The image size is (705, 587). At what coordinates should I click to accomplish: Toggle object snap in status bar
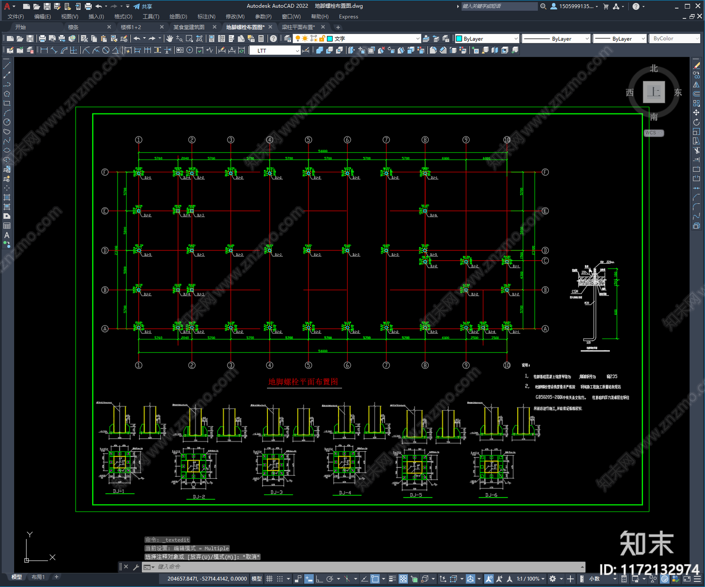click(375, 579)
